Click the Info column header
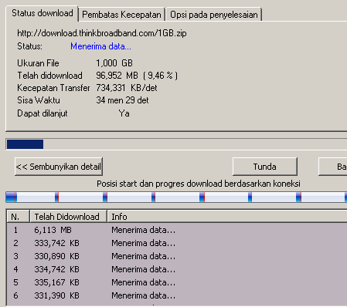Viewport: 347px width, 307px height. pyautogui.click(x=226, y=217)
